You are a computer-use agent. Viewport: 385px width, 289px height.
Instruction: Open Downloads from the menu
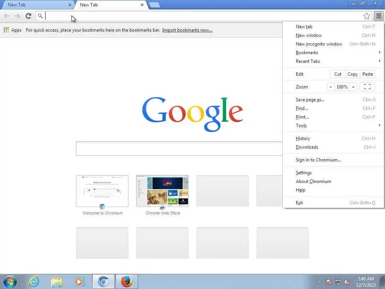click(333, 147)
